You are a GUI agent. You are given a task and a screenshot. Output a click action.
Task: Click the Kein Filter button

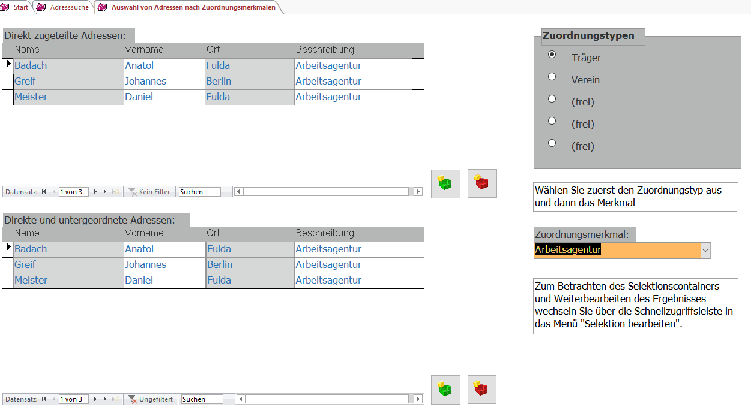point(149,192)
